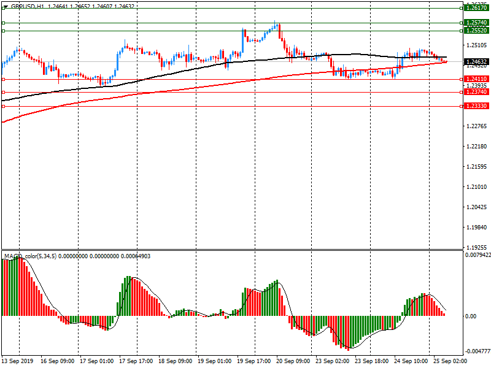Click the 1.19255 value on price axis

pos(477,247)
